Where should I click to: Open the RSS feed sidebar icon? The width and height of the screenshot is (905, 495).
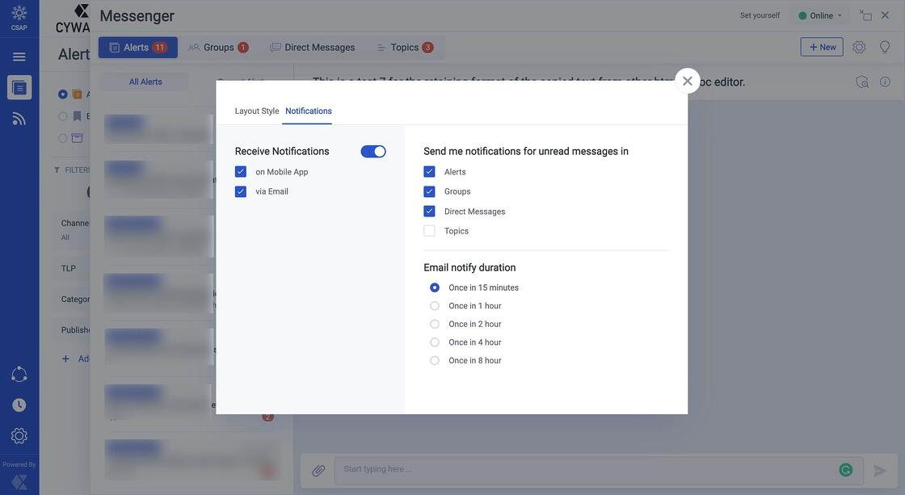point(19,119)
